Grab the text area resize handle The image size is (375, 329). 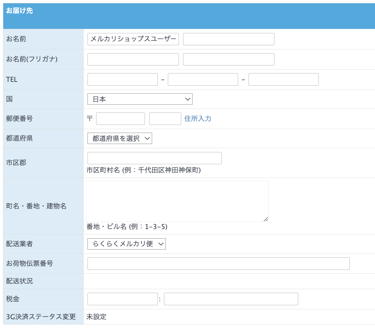266,219
